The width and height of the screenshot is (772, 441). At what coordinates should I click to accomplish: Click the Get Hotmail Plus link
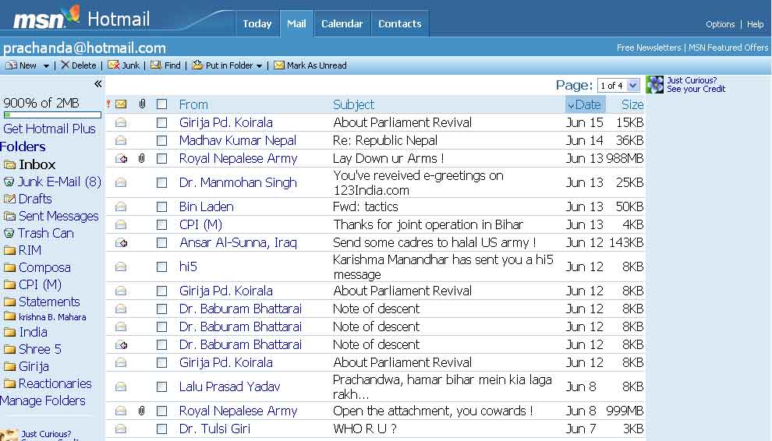[49, 129]
